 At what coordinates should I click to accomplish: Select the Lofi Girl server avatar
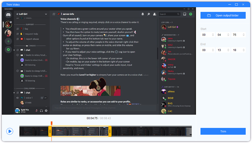pyautogui.click(x=8, y=24)
